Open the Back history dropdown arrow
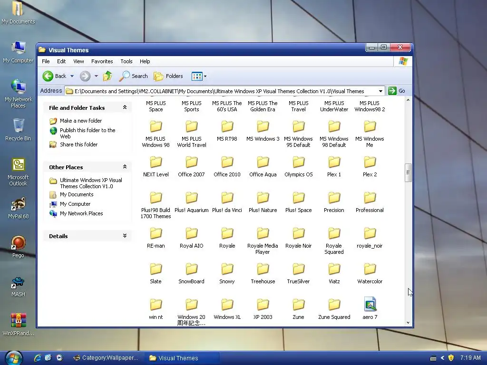The width and height of the screenshot is (487, 365). 72,76
